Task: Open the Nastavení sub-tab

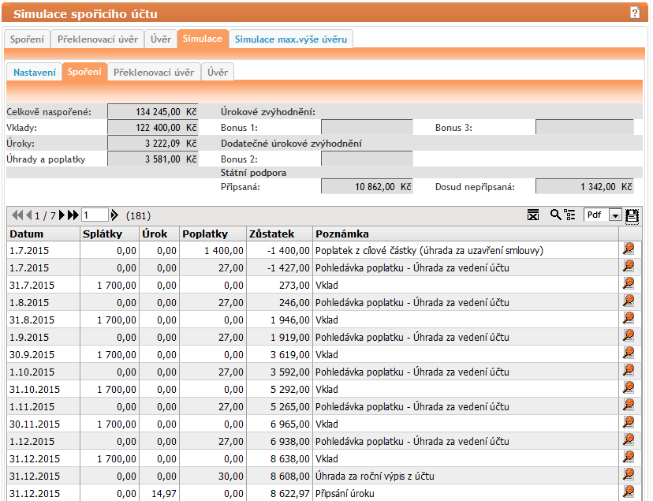Action: click(x=35, y=72)
